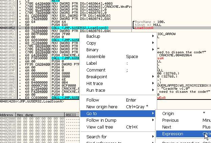Click the Address column header in dump pane
The image size is (211, 143).
(x=8, y=115)
